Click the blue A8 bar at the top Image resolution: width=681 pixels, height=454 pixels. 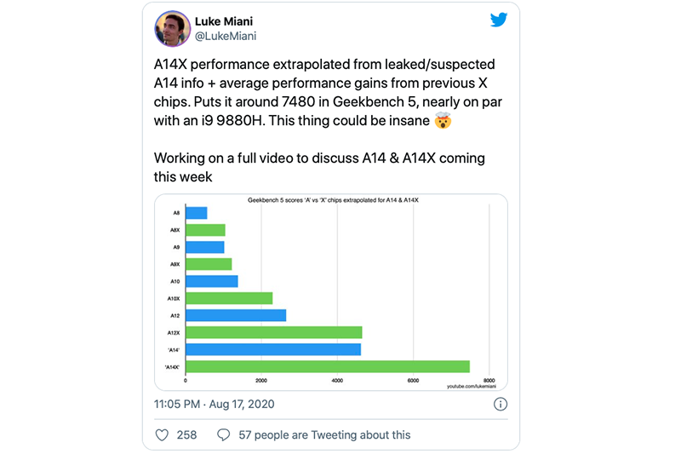[x=197, y=213]
